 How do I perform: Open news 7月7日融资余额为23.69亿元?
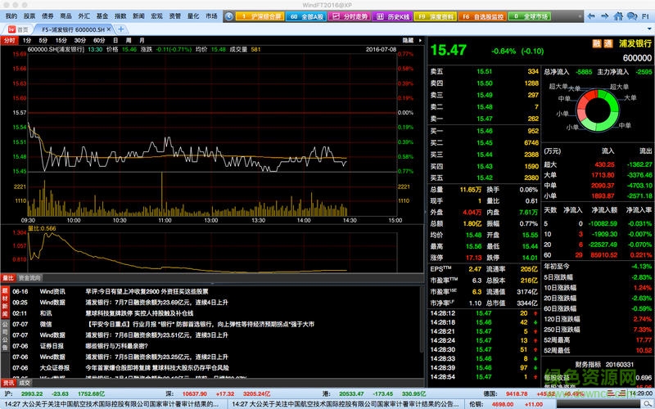tap(156, 302)
